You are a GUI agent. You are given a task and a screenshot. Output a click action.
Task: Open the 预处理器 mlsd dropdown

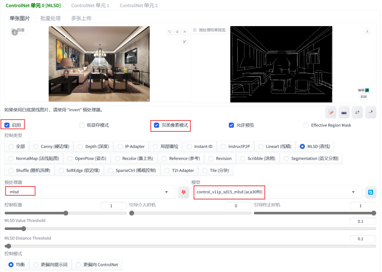(x=90, y=192)
